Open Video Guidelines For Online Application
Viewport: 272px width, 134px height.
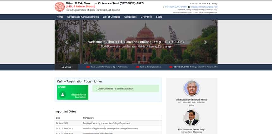pos(115,89)
